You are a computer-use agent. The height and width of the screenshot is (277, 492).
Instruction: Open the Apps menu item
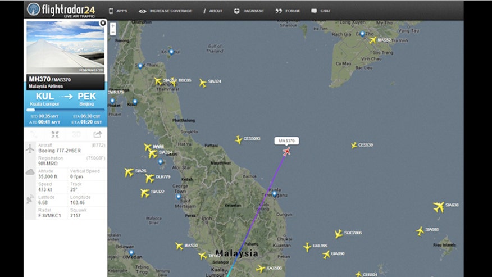point(118,11)
